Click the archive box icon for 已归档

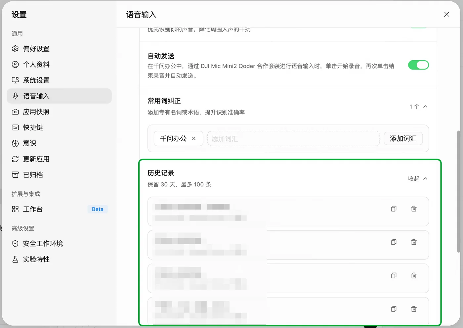(15, 175)
